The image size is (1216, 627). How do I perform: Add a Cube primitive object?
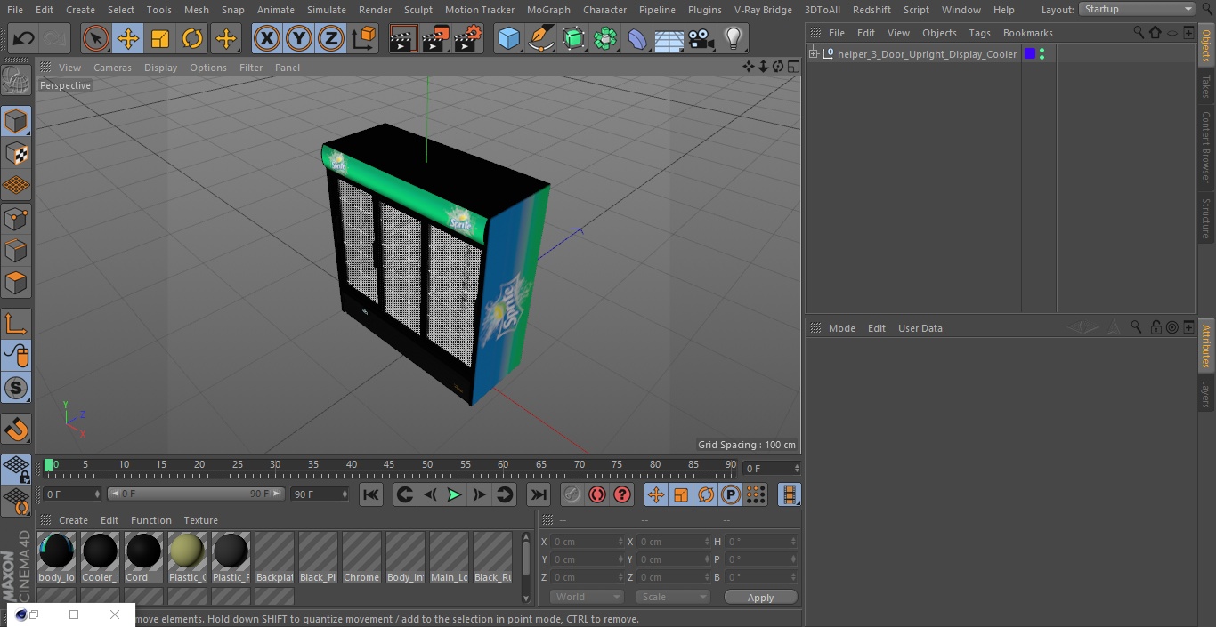pos(508,38)
